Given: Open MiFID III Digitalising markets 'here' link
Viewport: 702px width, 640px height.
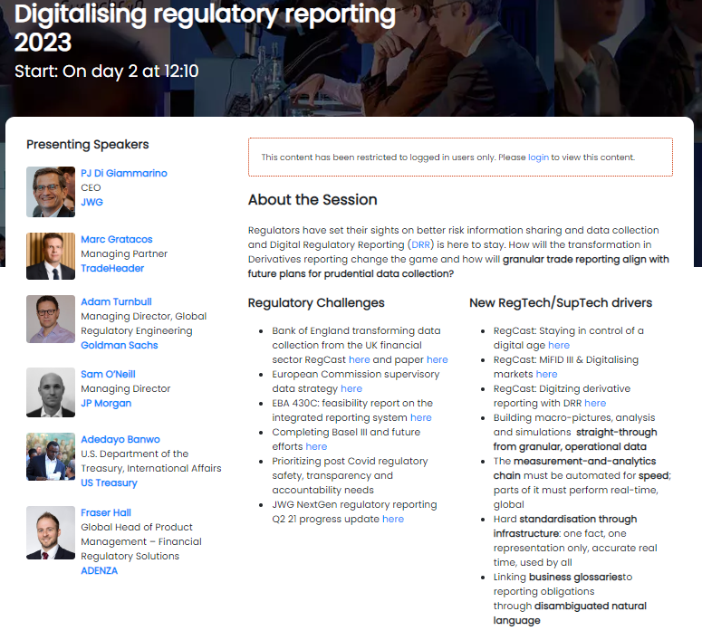Looking at the screenshot, I should [546, 374].
